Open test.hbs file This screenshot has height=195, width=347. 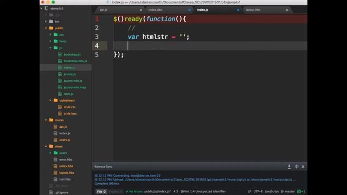tap(65, 179)
